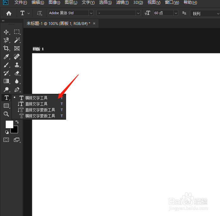220x216 pixels.
Task: Select the Rectangular Marquee tool
Action: tap(17, 32)
